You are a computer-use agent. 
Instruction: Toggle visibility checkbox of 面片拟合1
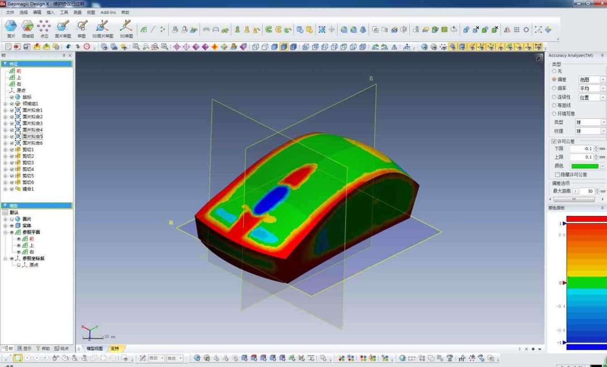click(12, 110)
